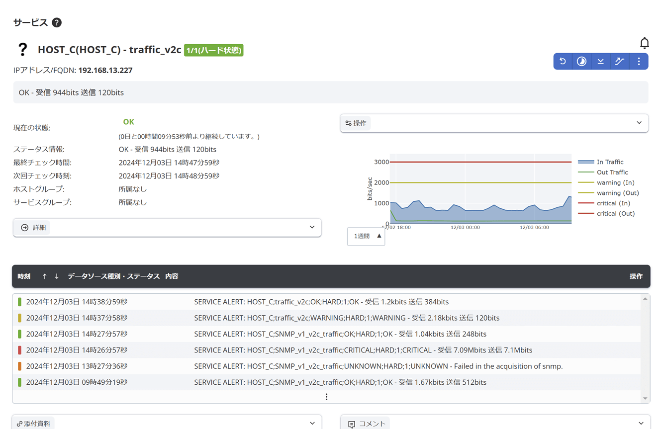661x429 pixels.
Task: Expand the 詳細 panel chevron
Action: (x=312, y=227)
